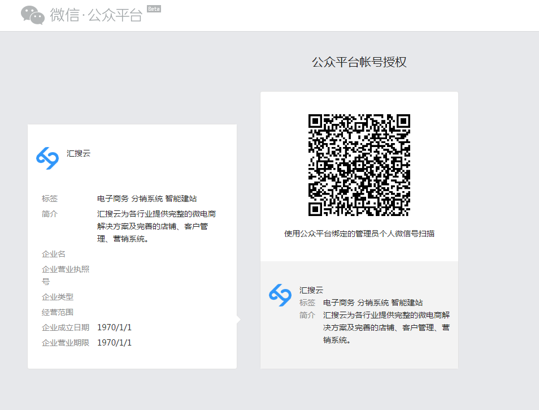539x410 pixels.
Task: Click the 标签 label in the company details card
Action: (50, 198)
